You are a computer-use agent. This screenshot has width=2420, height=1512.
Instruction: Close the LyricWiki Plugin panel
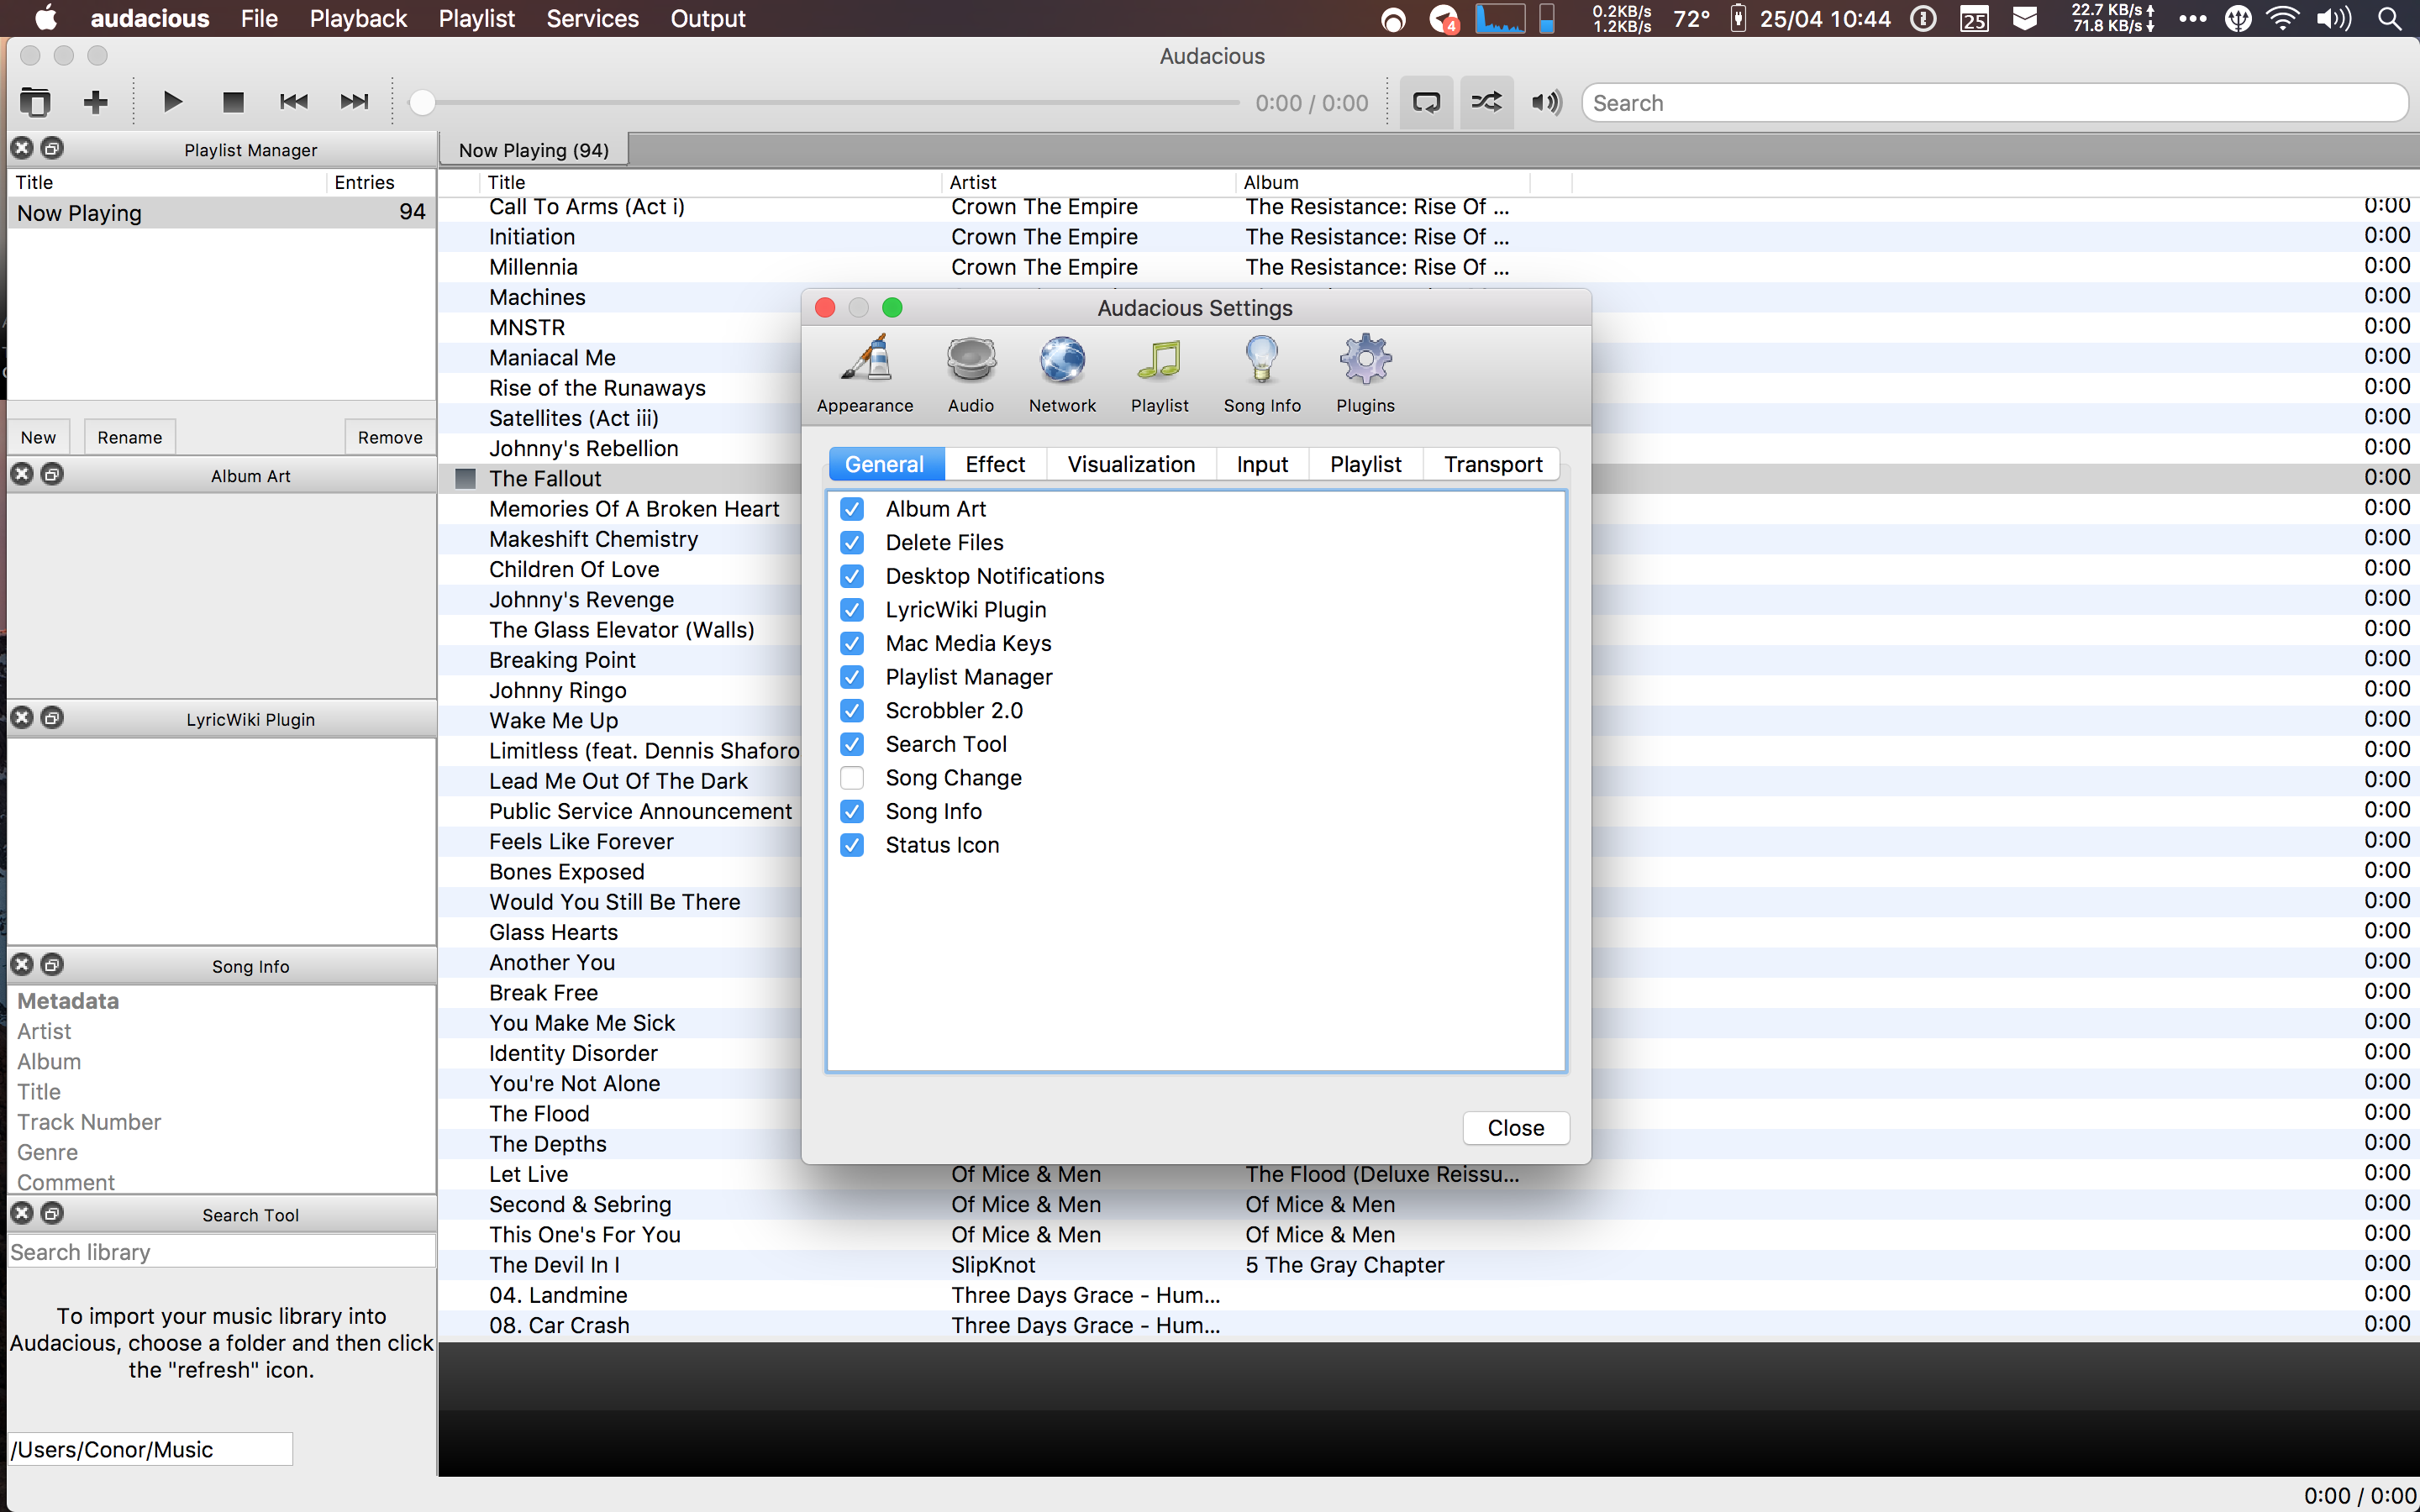point(22,718)
